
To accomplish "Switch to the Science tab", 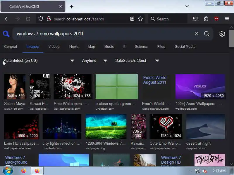I will coord(141,47).
